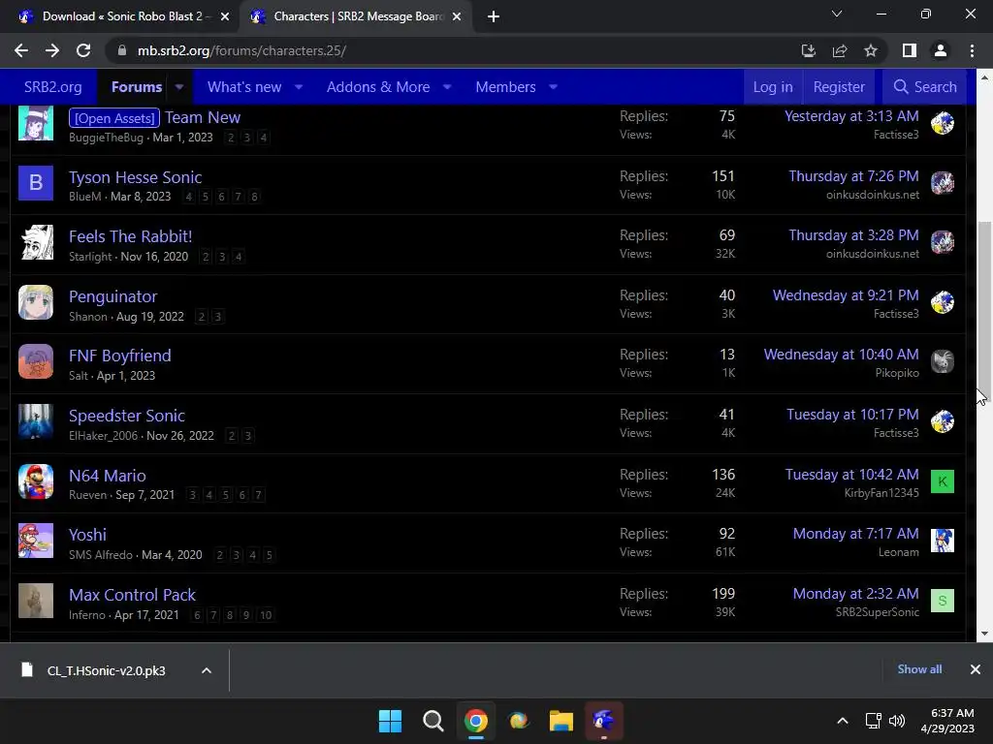This screenshot has height=744, width=993.
Task: Open forum Search
Action: 924,86
